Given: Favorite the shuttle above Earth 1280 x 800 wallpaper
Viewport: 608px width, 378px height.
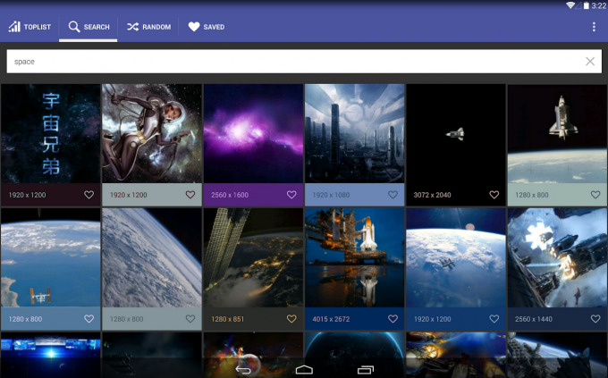Looking at the screenshot, I should (595, 195).
